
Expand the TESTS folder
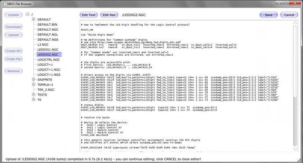coord(33,95)
